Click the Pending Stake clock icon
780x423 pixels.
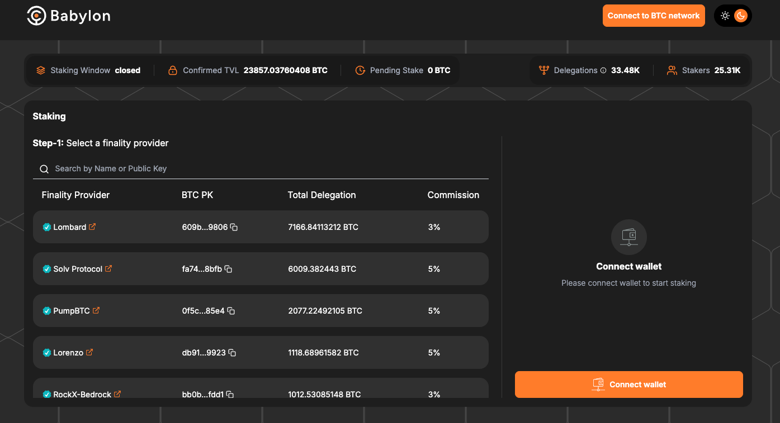tap(360, 70)
